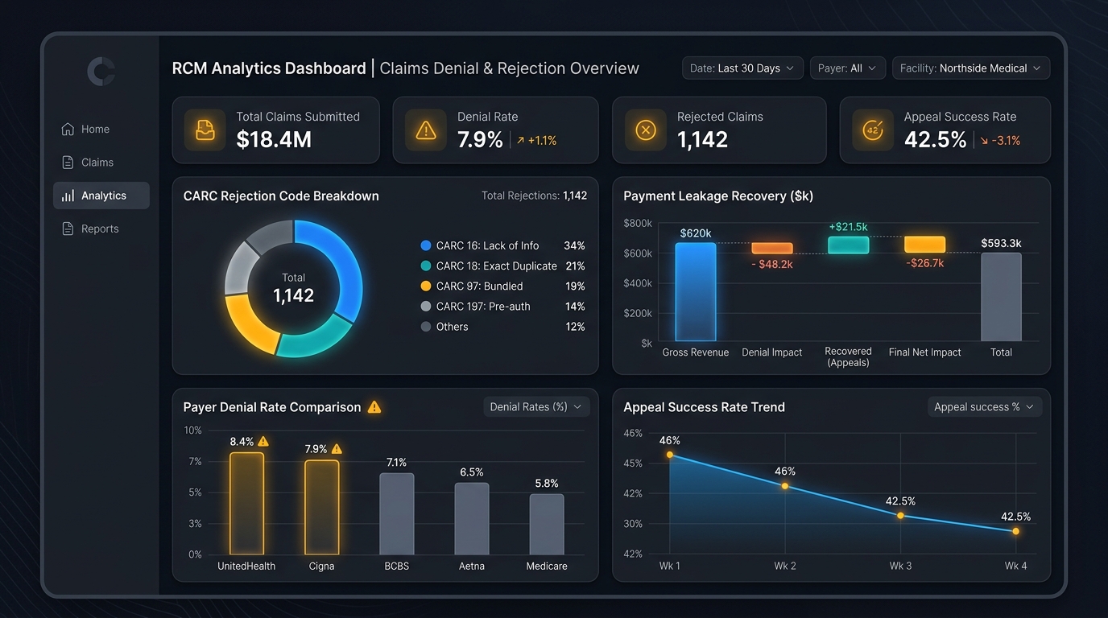Click the upward arrow next to +1.1%
This screenshot has width=1108, height=618.
tap(520, 141)
